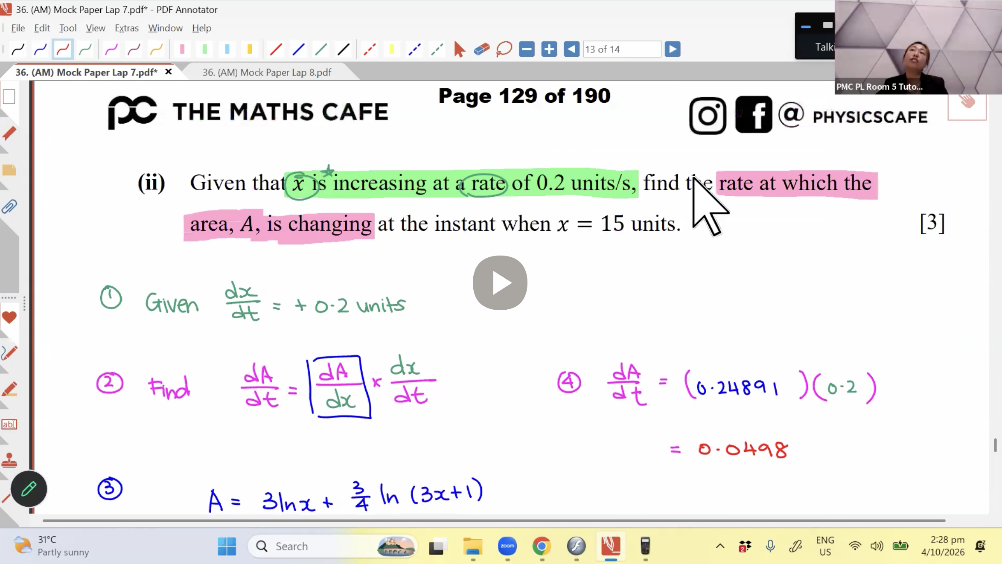Go to the previous page
This screenshot has width=1002, height=564.
click(571, 49)
